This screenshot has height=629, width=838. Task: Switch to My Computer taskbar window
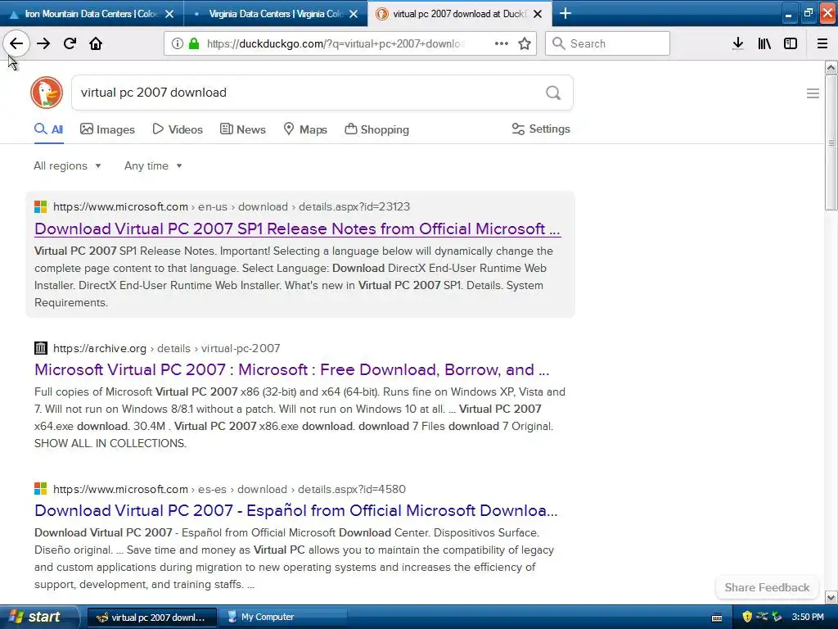[x=282, y=617]
